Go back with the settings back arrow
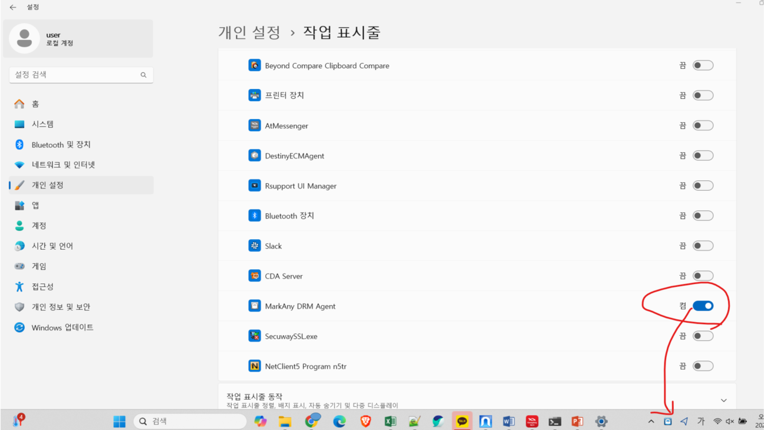This screenshot has height=430, width=764. (x=13, y=7)
